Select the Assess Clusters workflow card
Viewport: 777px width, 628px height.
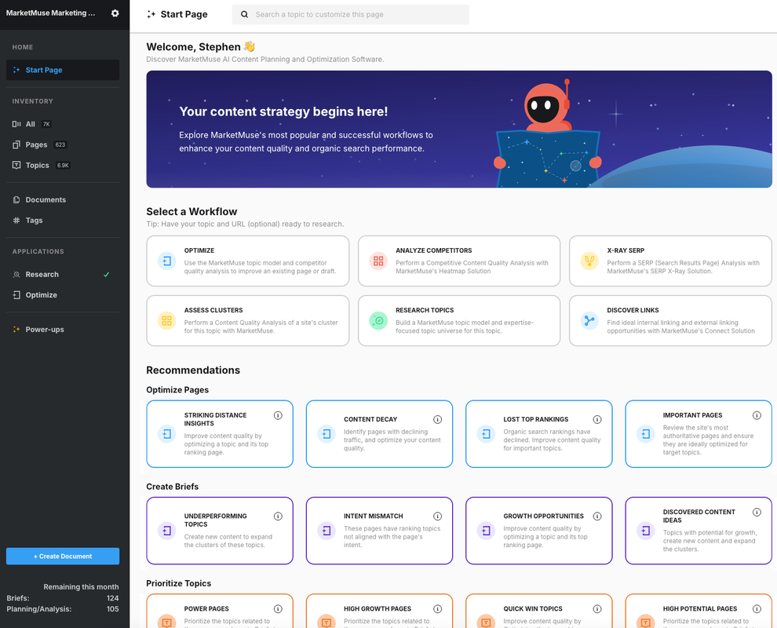coord(248,321)
